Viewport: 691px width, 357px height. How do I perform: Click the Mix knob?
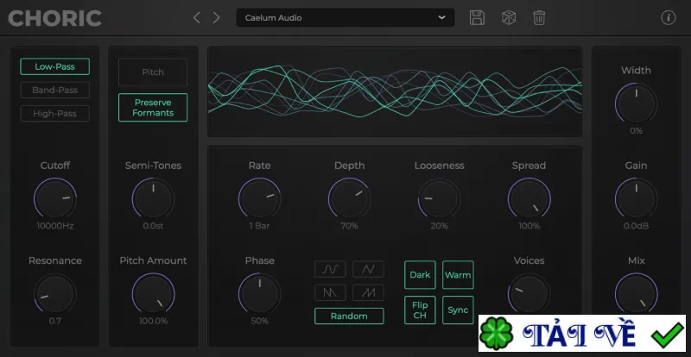click(x=637, y=293)
